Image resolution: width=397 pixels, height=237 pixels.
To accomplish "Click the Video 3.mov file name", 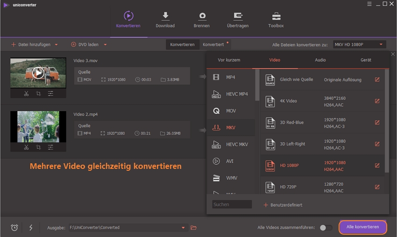I will (x=85, y=61).
